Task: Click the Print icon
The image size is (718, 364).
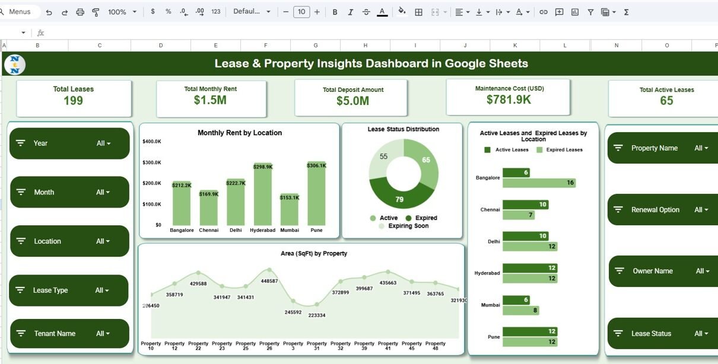Action: (80, 12)
